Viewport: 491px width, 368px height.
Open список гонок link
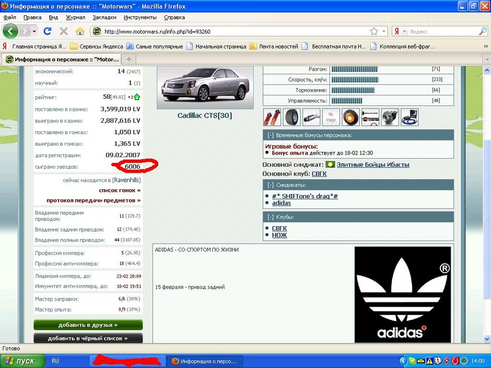pos(120,190)
